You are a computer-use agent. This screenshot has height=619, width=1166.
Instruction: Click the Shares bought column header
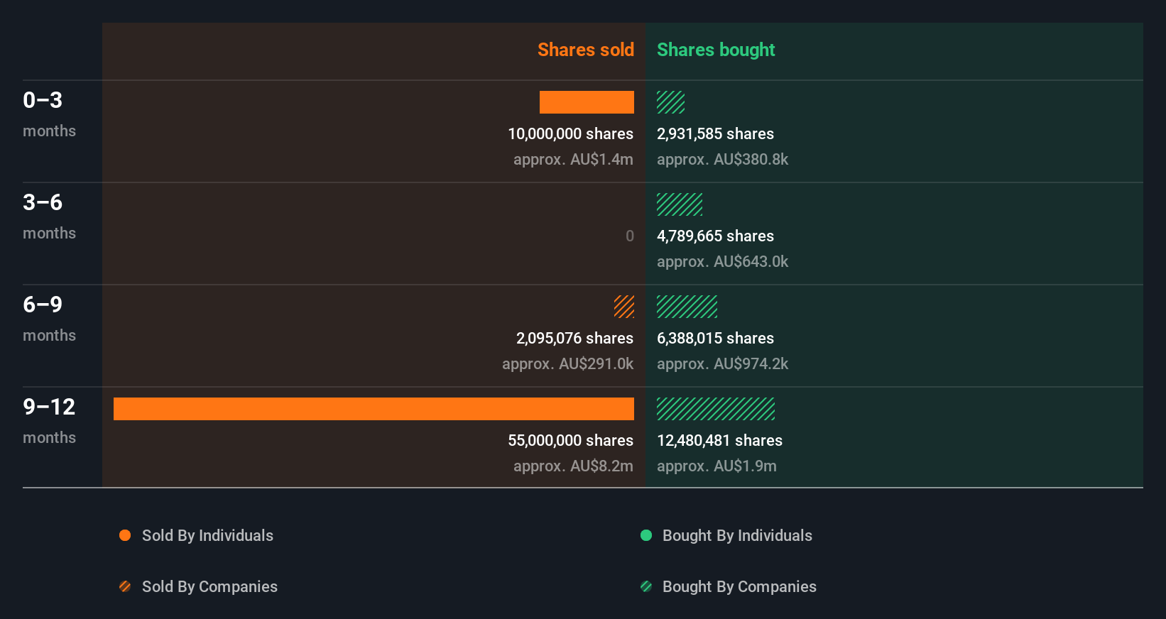click(x=716, y=50)
